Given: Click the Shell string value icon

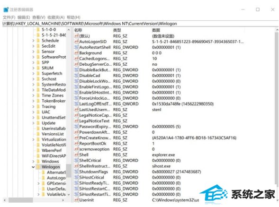Looking at the screenshot, I should 76,155.
